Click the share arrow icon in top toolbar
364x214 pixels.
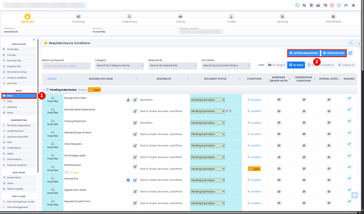(346, 5)
